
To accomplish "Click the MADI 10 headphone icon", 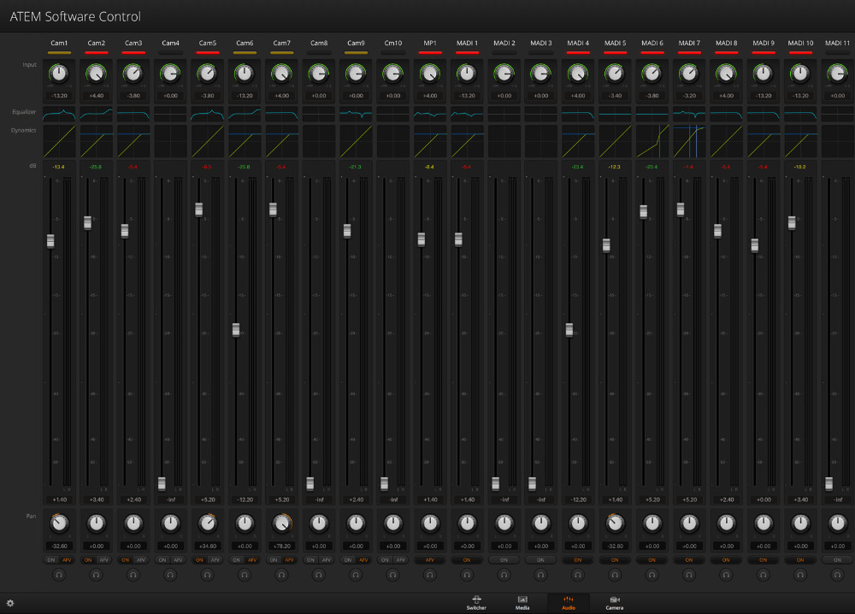I will point(800,576).
